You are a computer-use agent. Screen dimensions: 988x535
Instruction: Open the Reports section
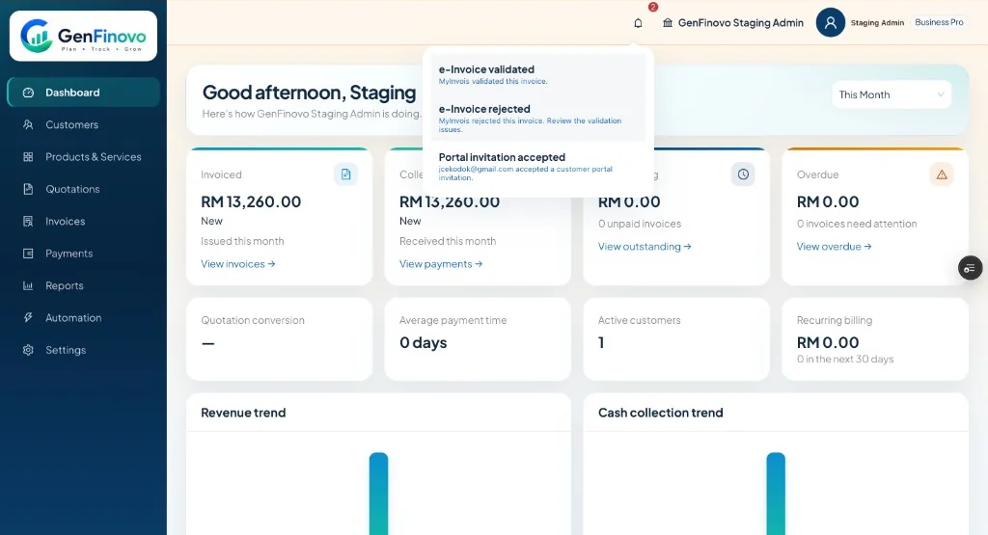coord(83,285)
